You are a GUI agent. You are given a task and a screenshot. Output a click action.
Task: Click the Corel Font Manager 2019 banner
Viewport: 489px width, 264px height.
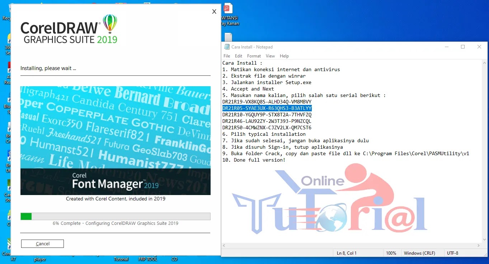coord(116,140)
